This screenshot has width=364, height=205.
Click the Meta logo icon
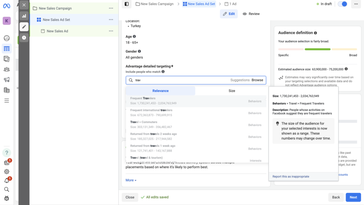tap(6, 6)
